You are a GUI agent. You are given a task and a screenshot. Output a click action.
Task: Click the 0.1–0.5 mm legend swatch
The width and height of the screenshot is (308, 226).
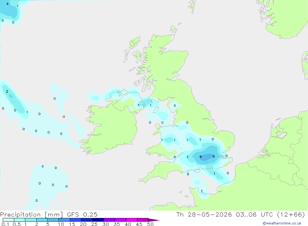pyautogui.click(x=8, y=220)
